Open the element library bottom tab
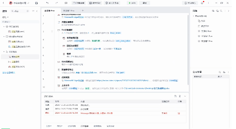This screenshot has width=236, height=129. pos(49,126)
